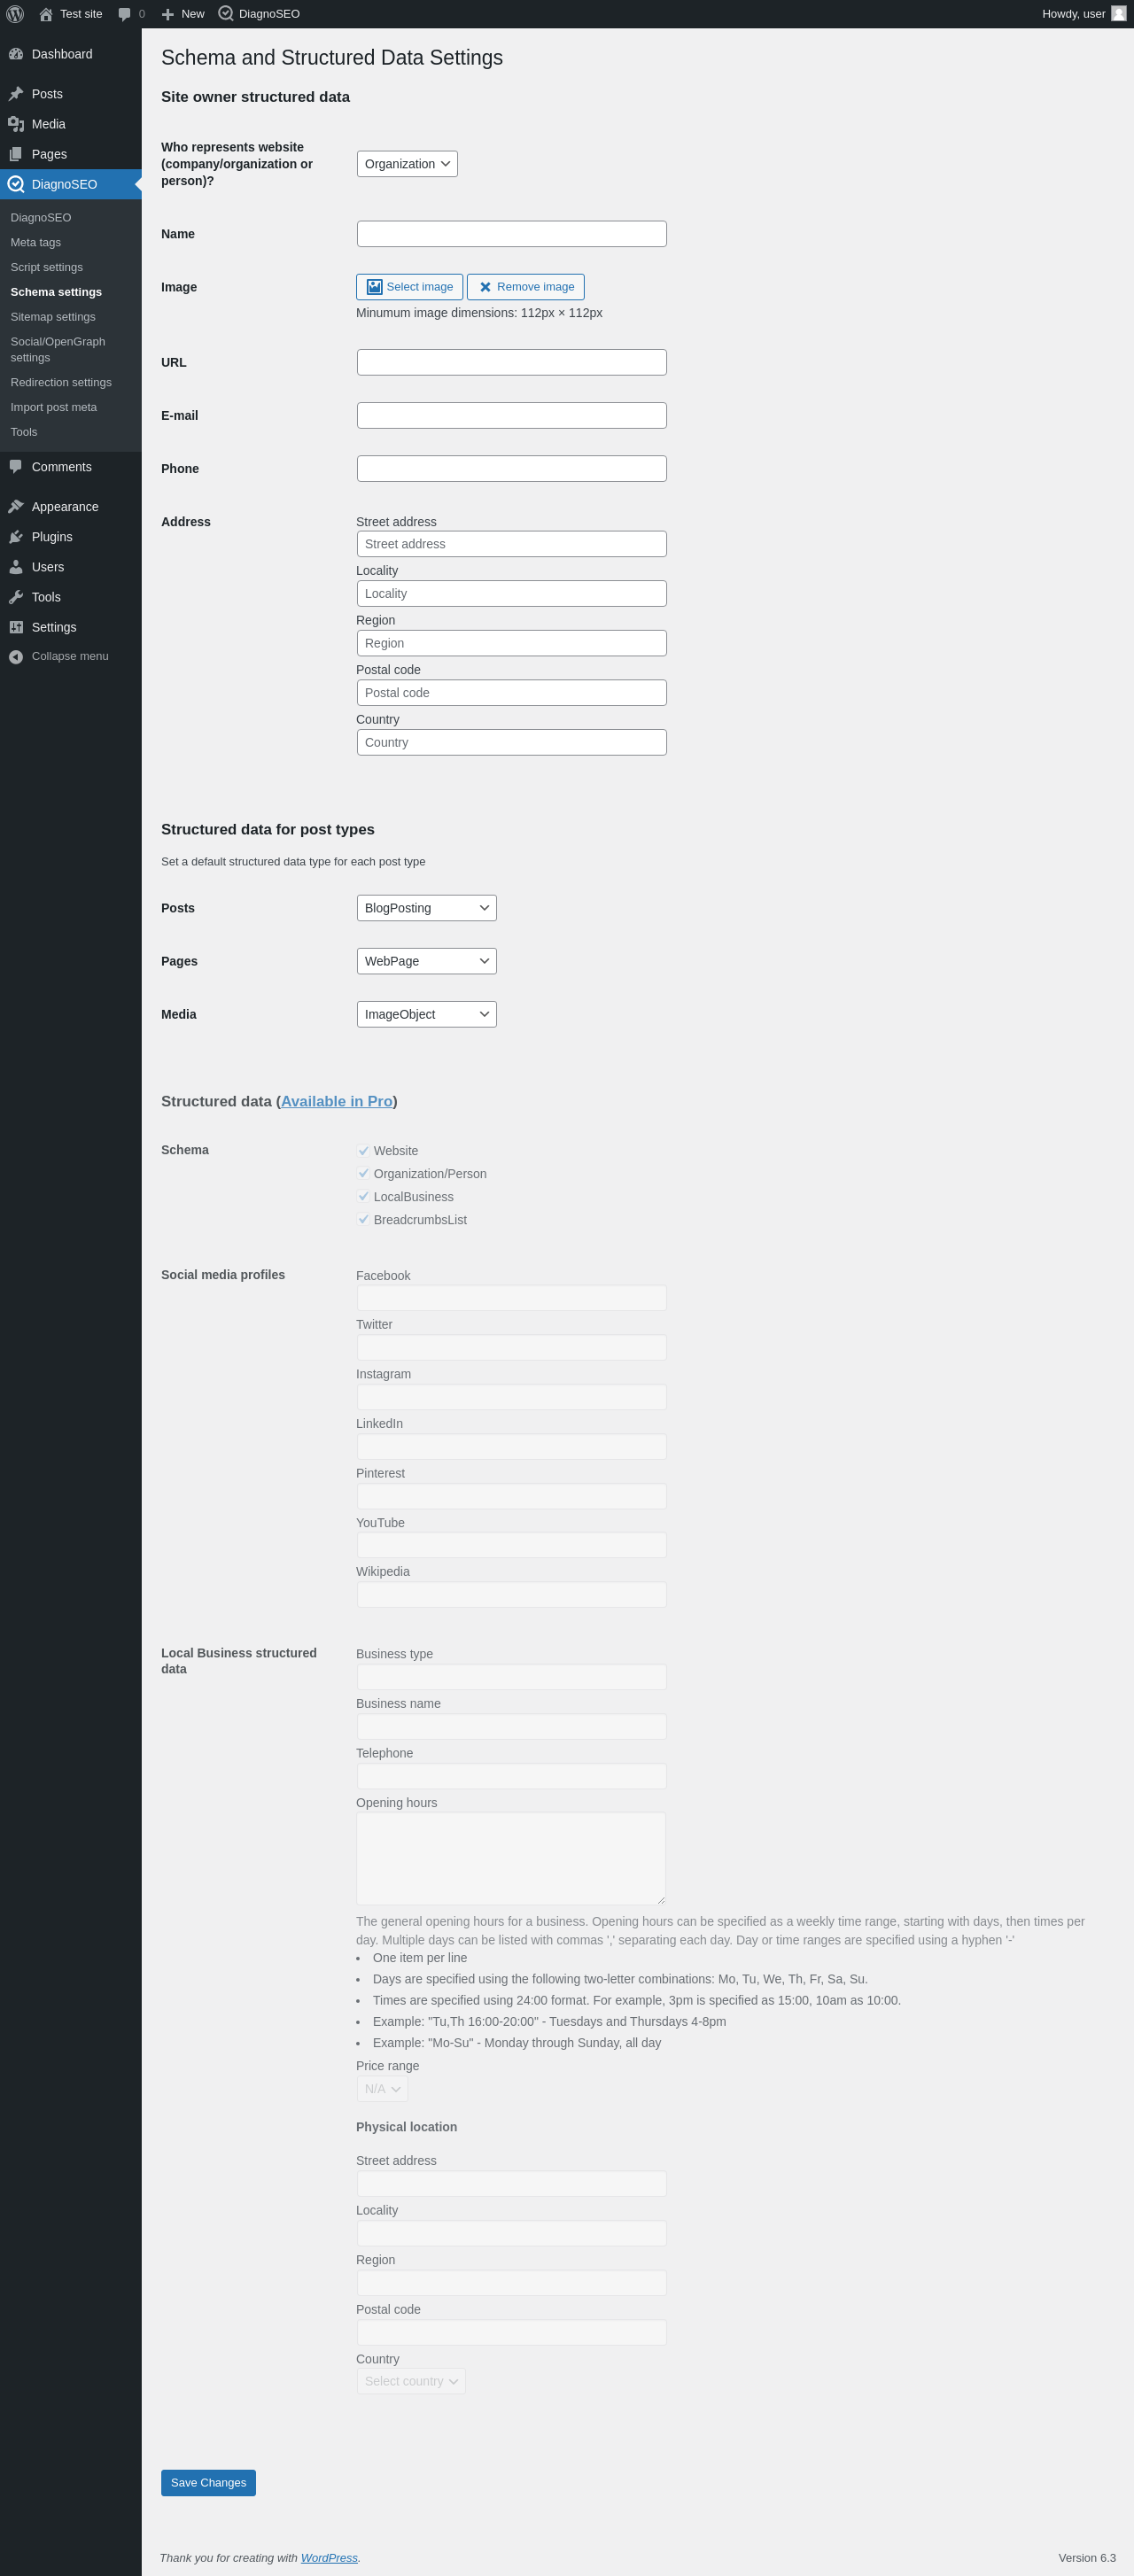The height and width of the screenshot is (2576, 1134).
Task: Open the Appearance brush icon in sidebar
Action: pyautogui.click(x=16, y=507)
